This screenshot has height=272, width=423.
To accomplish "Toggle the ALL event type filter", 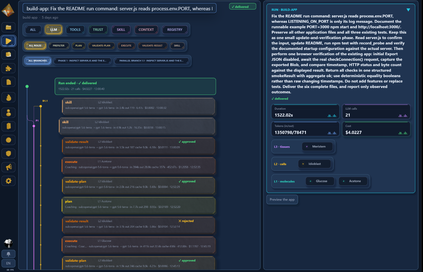I will (33, 30).
